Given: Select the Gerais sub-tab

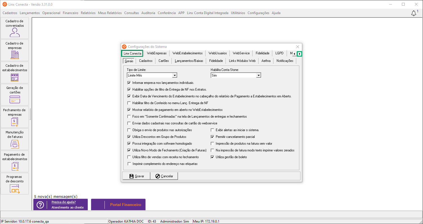Looking at the screenshot, I should tap(129, 61).
